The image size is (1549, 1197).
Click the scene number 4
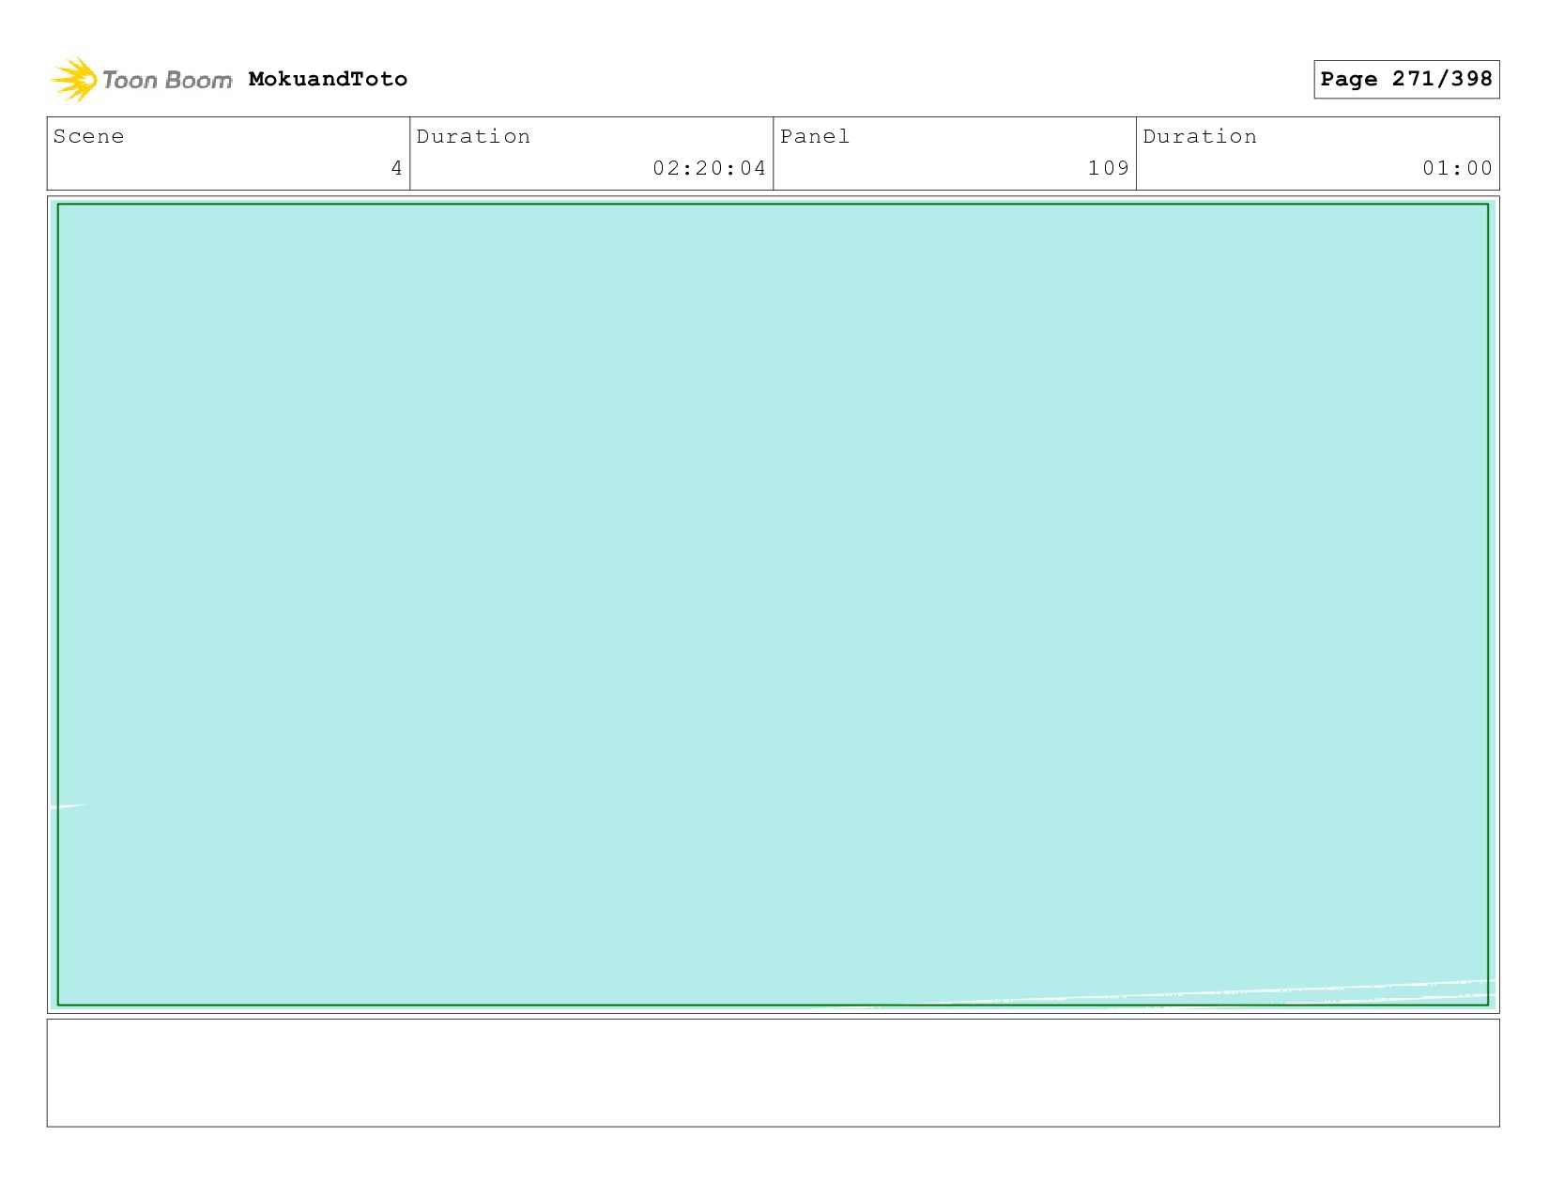tap(397, 168)
